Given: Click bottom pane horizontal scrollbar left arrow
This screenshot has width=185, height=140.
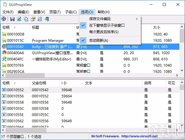Looking at the screenshot, I should tap(3, 130).
